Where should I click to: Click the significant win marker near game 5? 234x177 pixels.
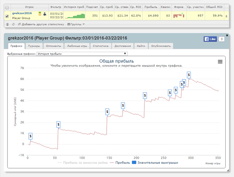click(x=30, y=136)
